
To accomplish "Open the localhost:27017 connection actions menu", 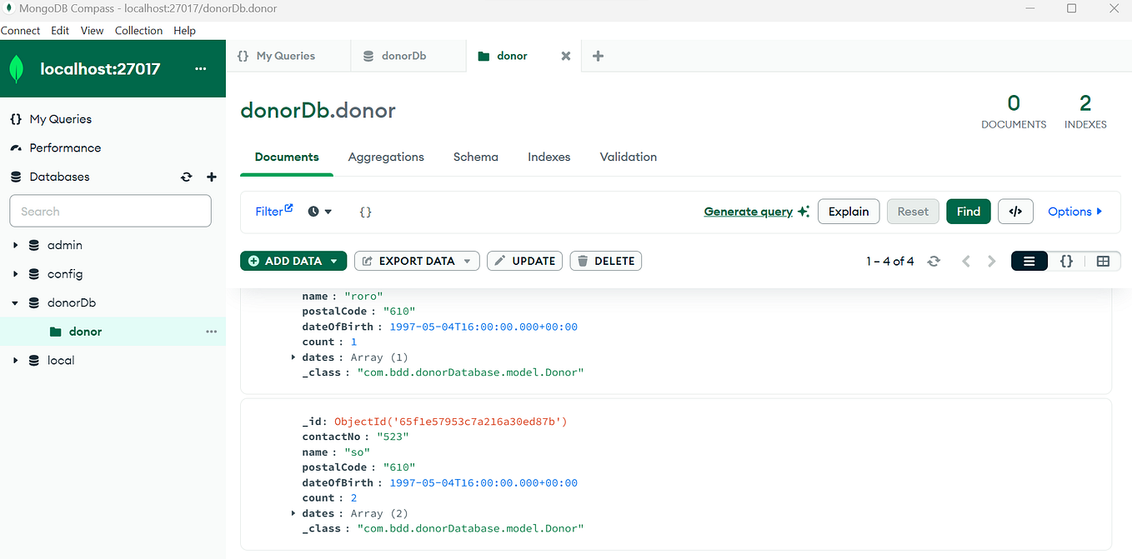I will 200,69.
